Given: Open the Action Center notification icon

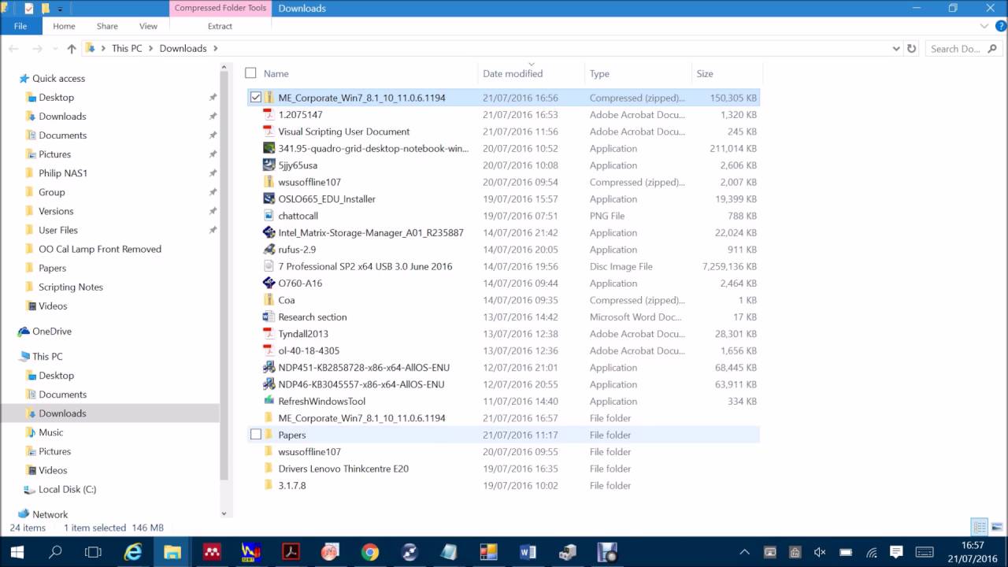Looking at the screenshot, I should [895, 552].
